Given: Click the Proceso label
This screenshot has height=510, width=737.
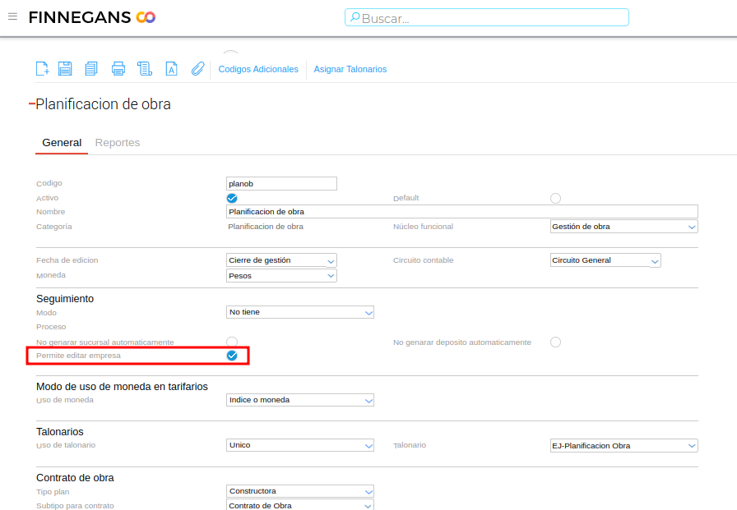Looking at the screenshot, I should click(51, 327).
